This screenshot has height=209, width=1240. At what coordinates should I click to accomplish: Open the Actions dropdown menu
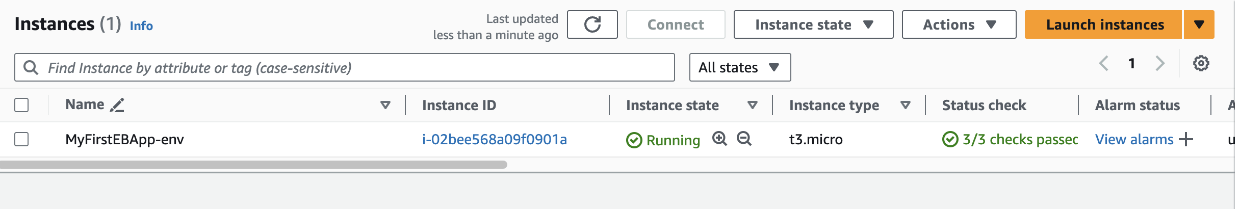point(959,24)
